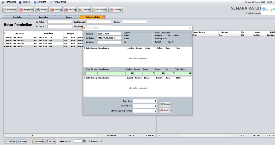
Task: Close the Retur Pembelian dialog
Action: pos(190,28)
